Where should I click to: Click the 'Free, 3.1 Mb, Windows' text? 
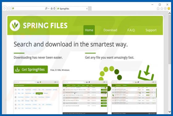[x=60, y=70]
